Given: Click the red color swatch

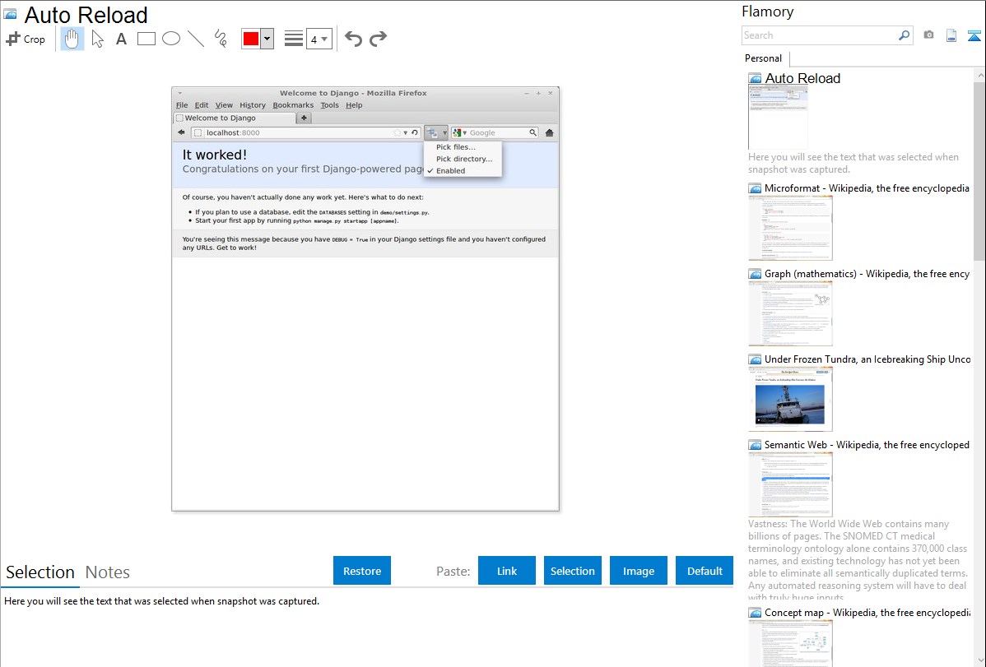Looking at the screenshot, I should coord(251,39).
